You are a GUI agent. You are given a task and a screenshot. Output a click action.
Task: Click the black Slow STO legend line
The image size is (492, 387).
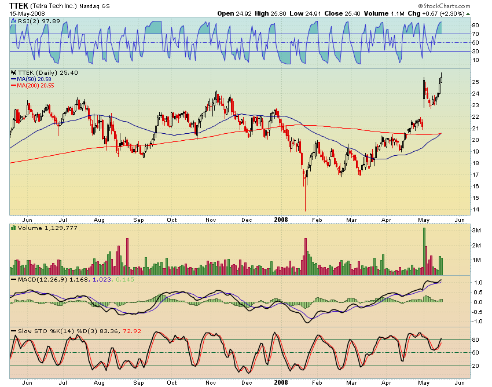[13, 331]
